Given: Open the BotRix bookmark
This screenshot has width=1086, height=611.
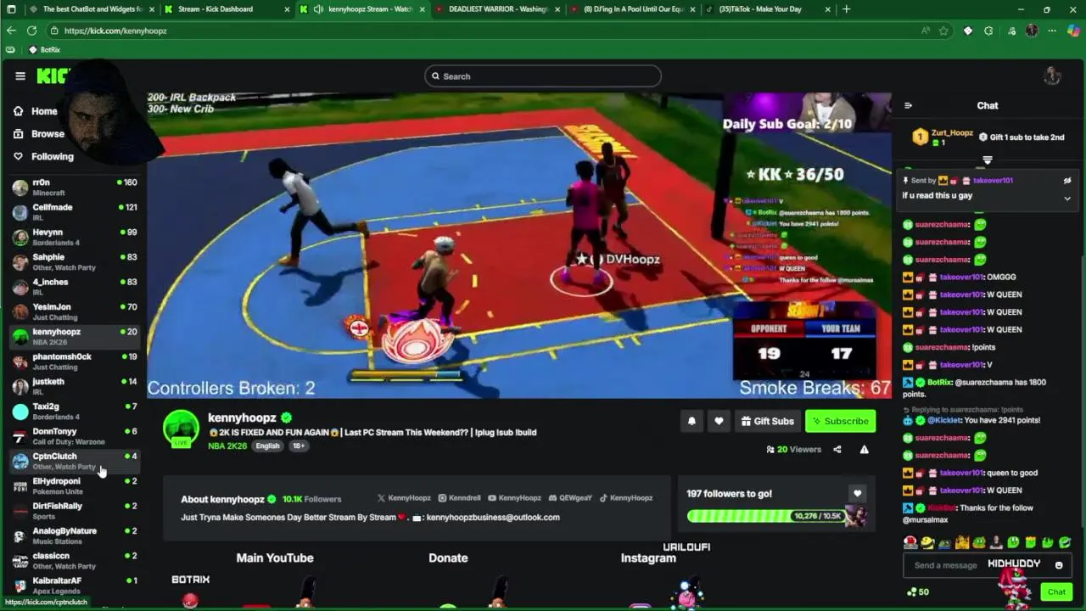Looking at the screenshot, I should 44,50.
